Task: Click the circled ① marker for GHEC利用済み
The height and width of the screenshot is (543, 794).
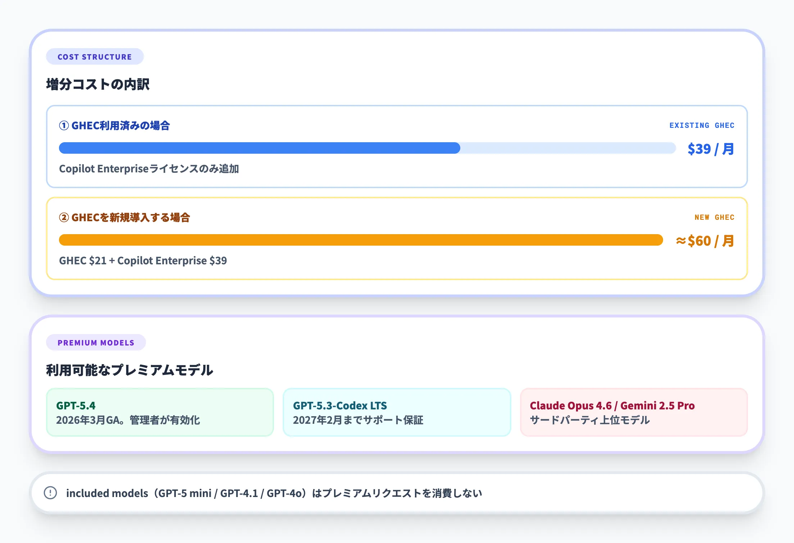Action: [63, 126]
